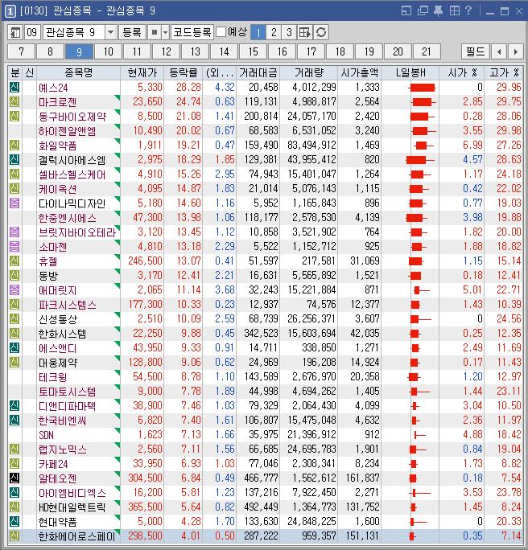Sort by the 등락률 column header

[x=184, y=73]
